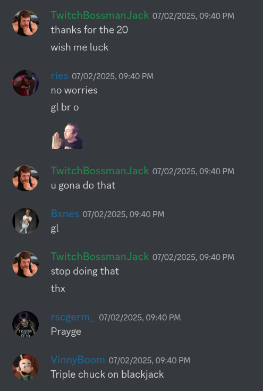
Task: Open the praying man sticker image
Action: (x=67, y=135)
